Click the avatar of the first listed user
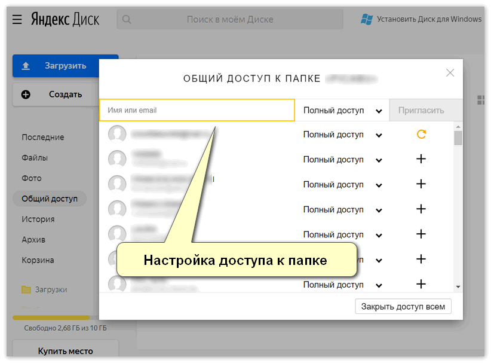 point(117,134)
